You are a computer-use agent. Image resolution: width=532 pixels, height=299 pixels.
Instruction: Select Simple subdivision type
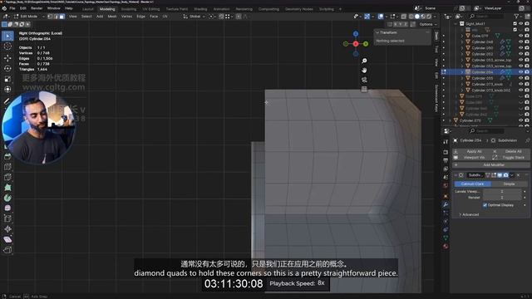tap(509, 184)
